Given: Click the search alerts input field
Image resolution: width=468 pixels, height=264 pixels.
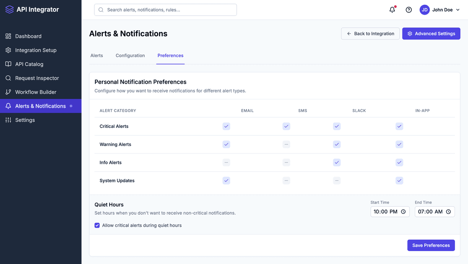Looking at the screenshot, I should click(165, 10).
